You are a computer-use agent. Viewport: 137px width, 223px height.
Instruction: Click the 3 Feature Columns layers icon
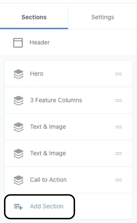coord(18,101)
